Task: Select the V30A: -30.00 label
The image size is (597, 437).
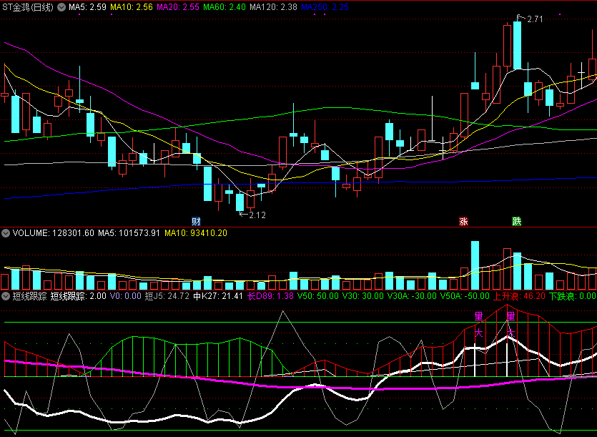Action: point(412,295)
